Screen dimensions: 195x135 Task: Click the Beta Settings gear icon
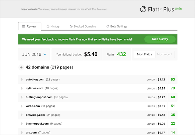(108, 26)
